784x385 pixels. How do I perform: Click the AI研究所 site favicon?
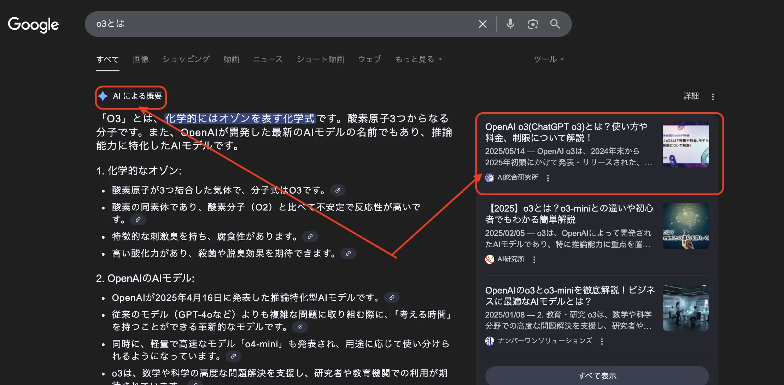[490, 259]
